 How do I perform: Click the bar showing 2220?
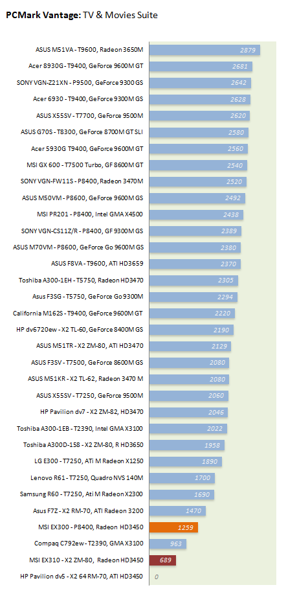click(192, 314)
